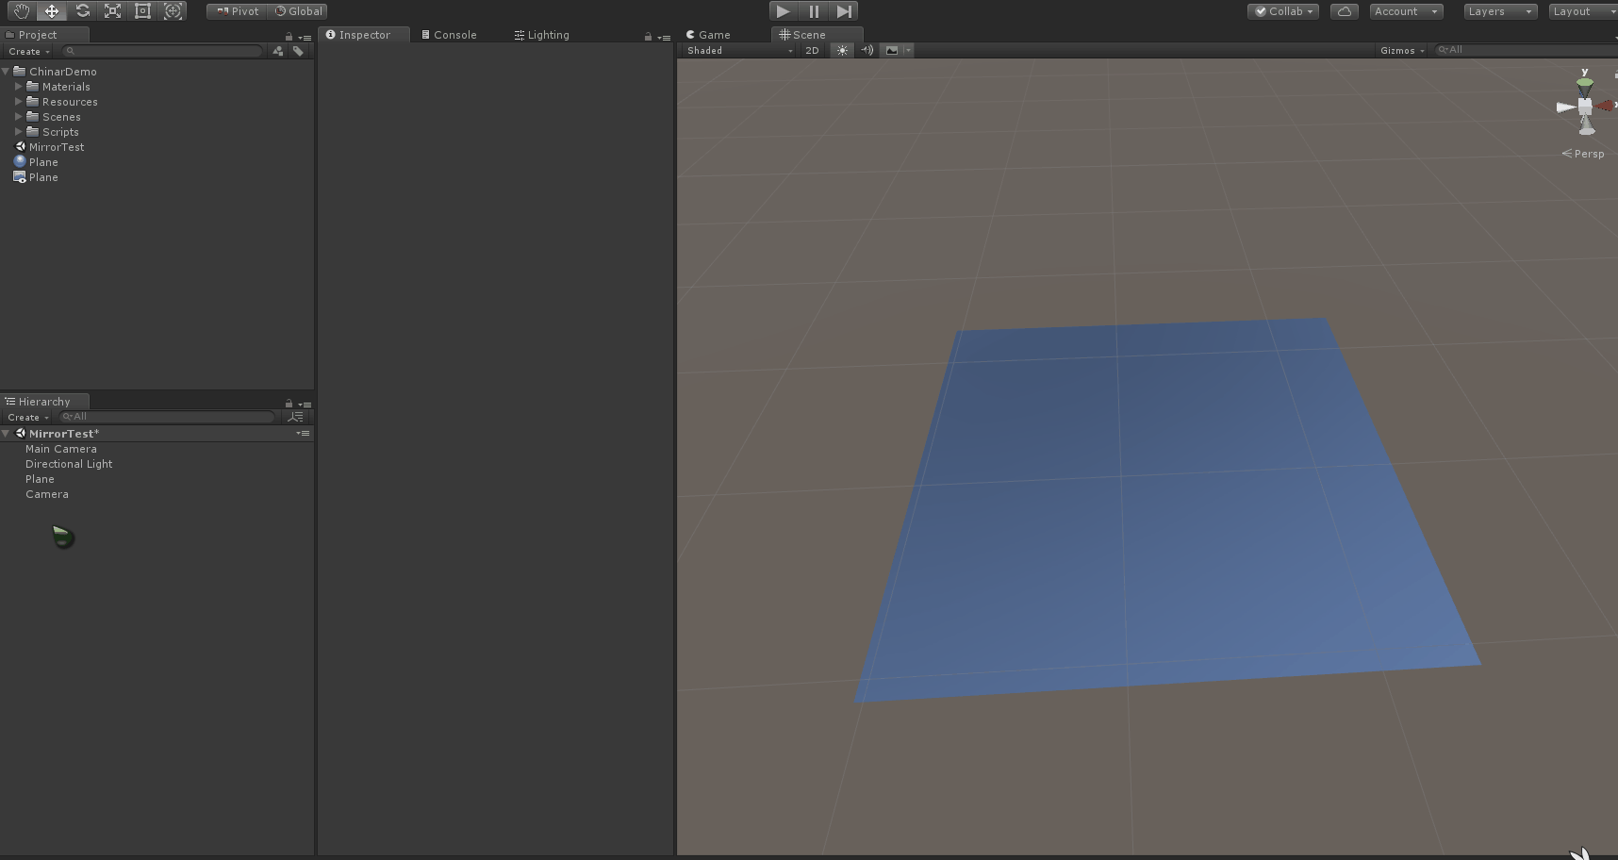Screen dimensions: 1618x860
Task: Select Directional Light in Hierarchy
Action: pyautogui.click(x=69, y=464)
